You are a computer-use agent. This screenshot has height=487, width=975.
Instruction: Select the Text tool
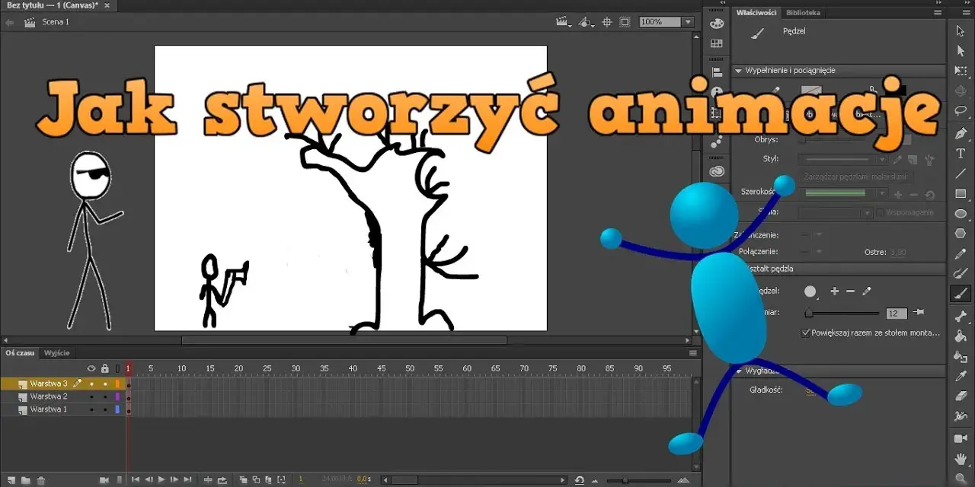(x=961, y=154)
